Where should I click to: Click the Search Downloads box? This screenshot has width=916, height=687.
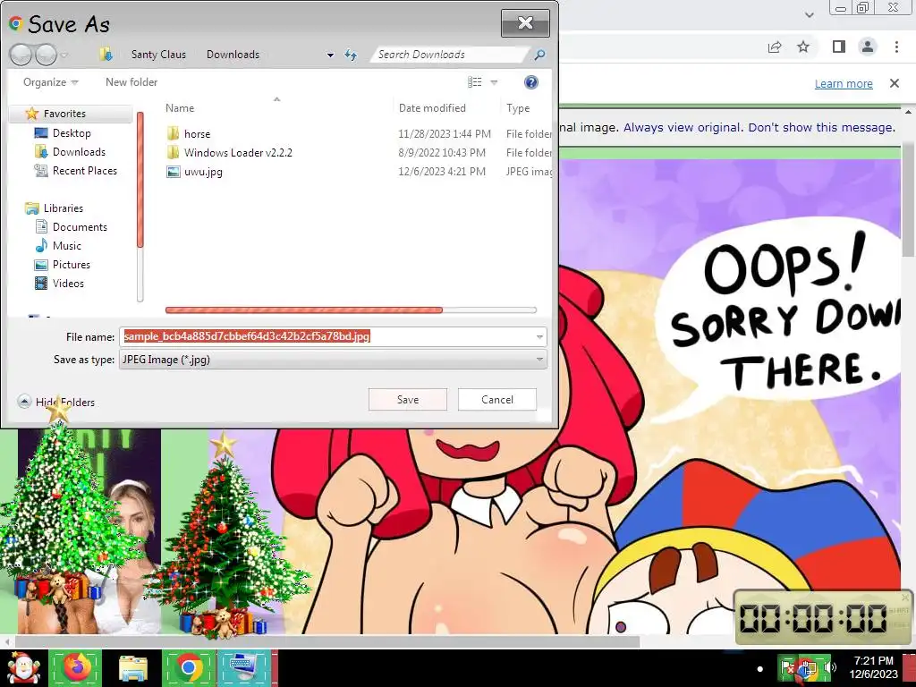pyautogui.click(x=450, y=55)
